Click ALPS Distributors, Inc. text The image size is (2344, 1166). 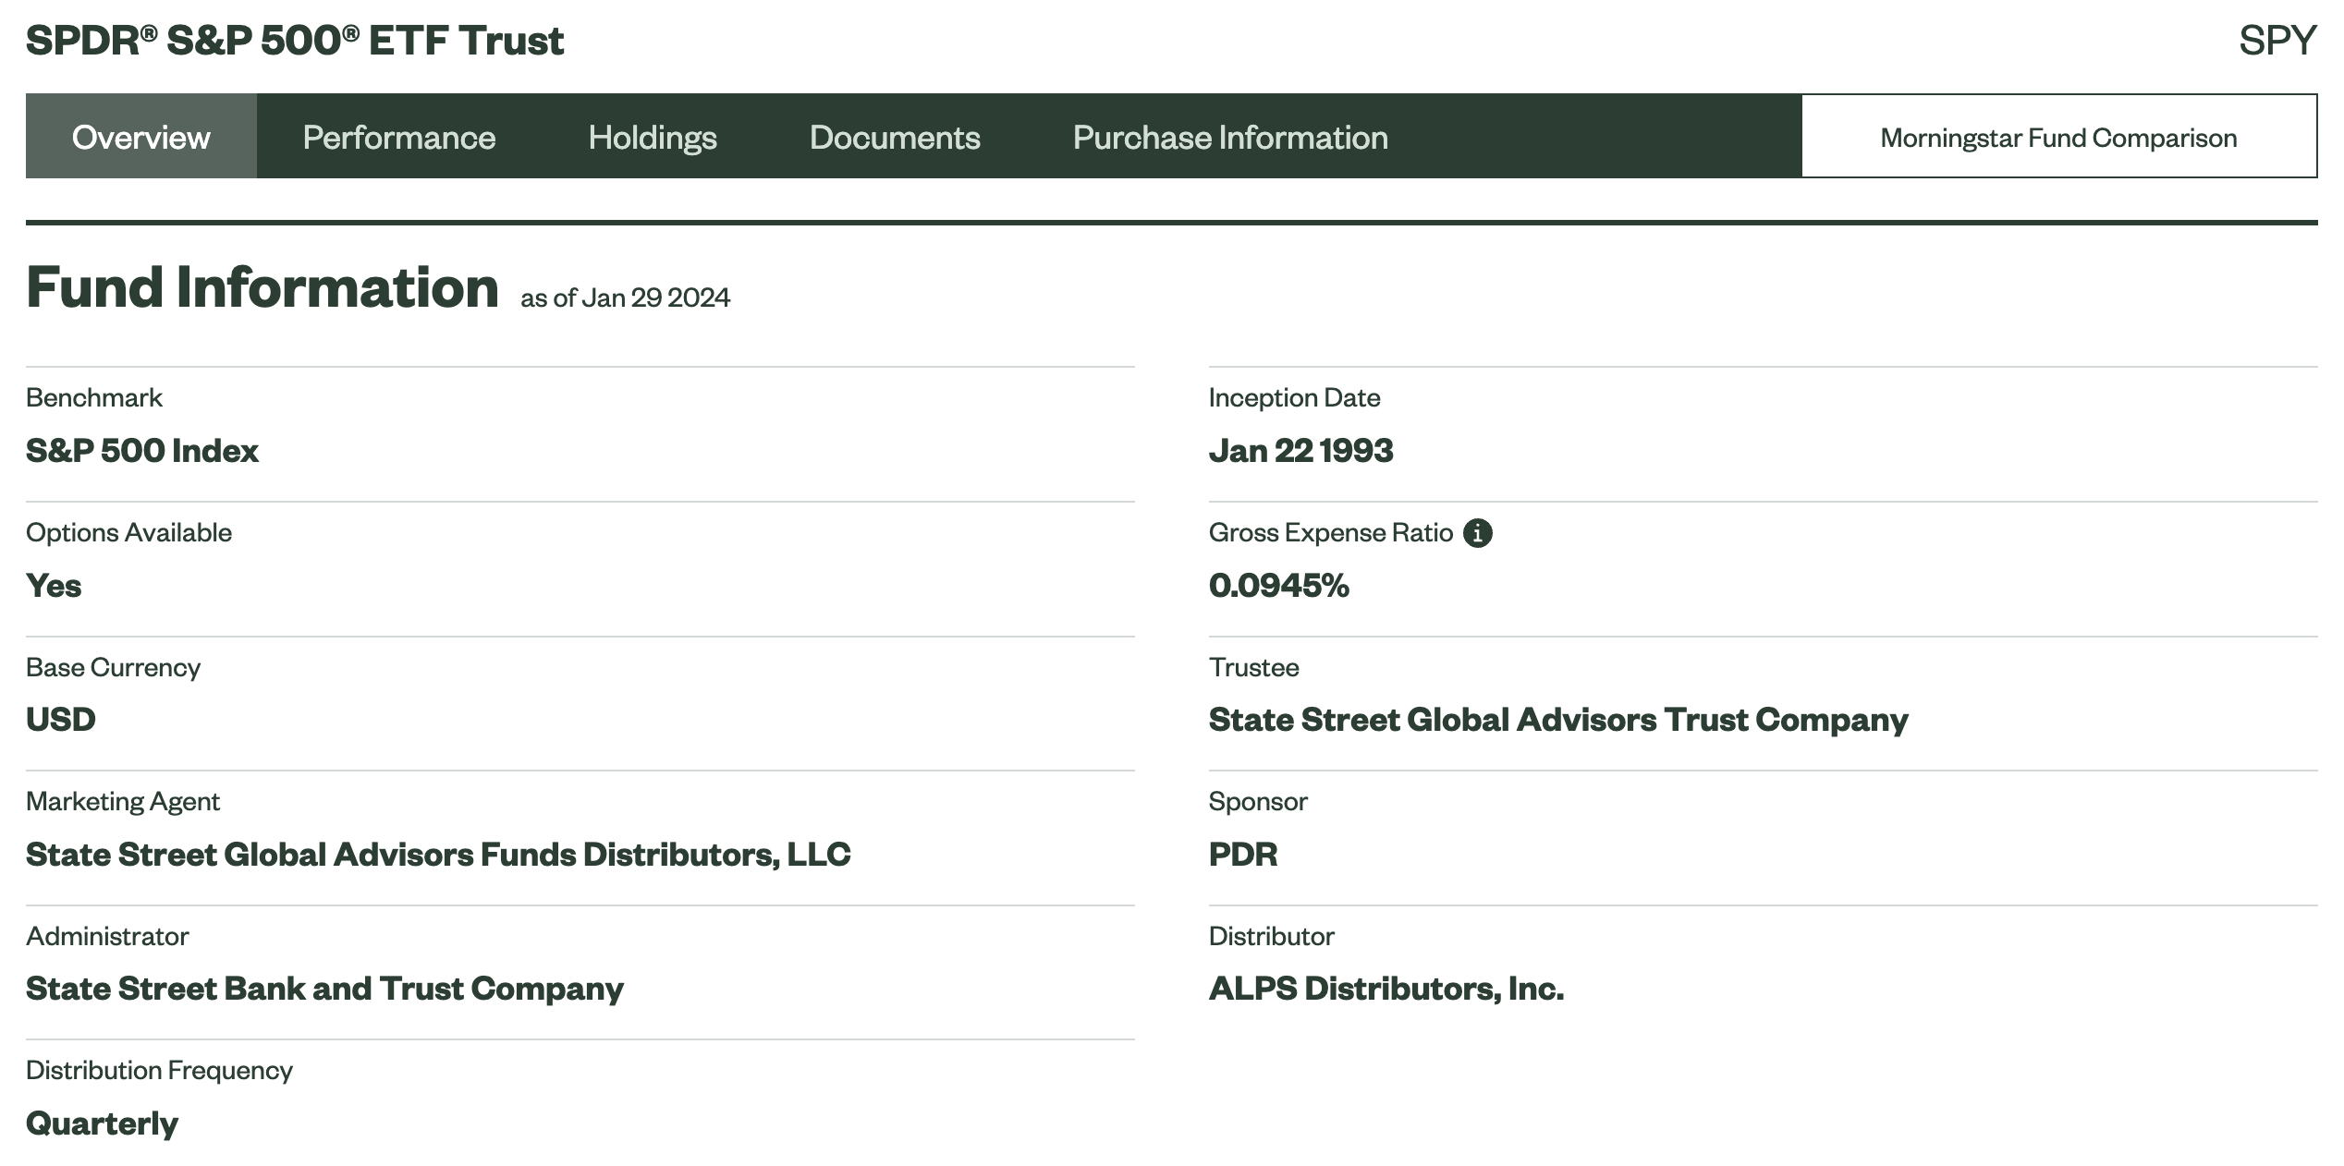coord(1386,989)
